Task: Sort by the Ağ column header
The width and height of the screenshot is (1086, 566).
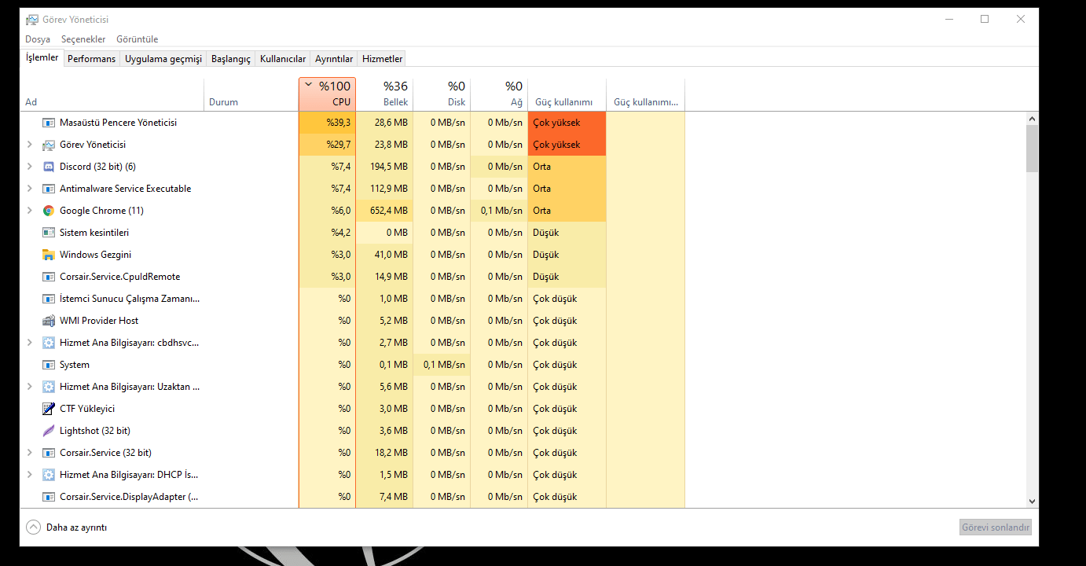Action: pyautogui.click(x=500, y=94)
